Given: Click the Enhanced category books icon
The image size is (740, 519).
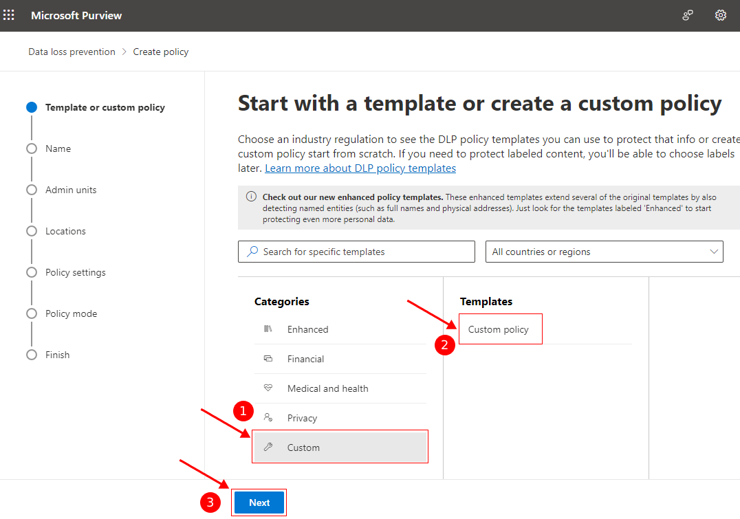Looking at the screenshot, I should point(268,329).
